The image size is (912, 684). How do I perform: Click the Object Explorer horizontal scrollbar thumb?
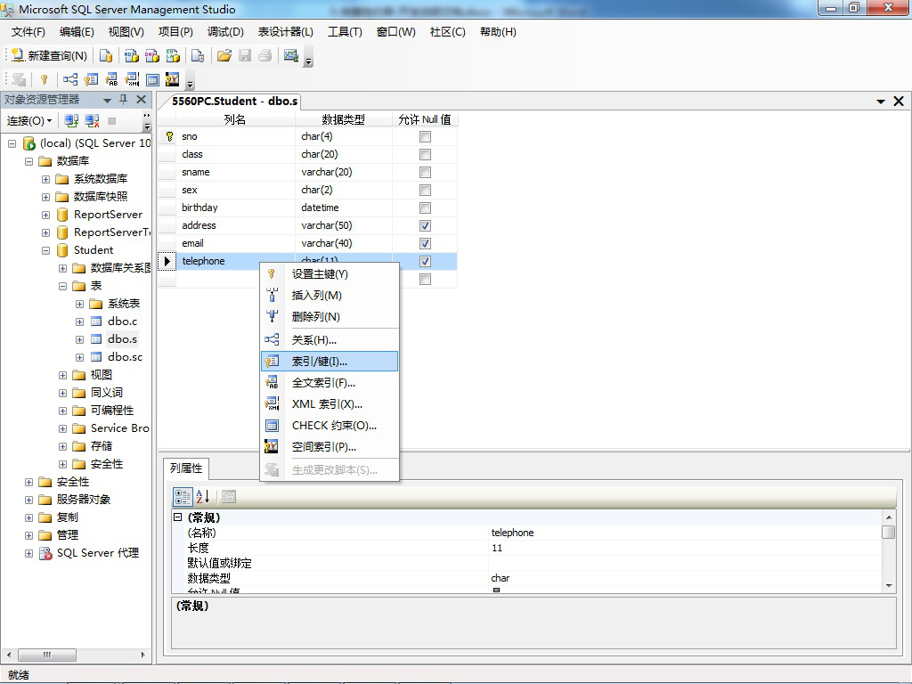pyautogui.click(x=47, y=655)
